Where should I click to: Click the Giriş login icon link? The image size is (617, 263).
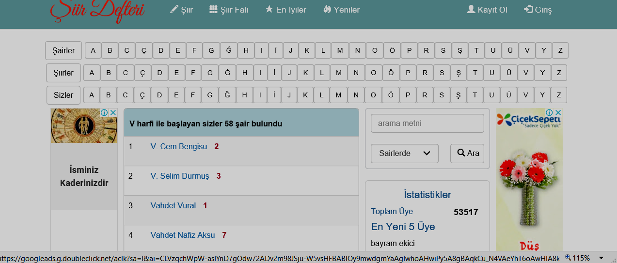pyautogui.click(x=538, y=10)
